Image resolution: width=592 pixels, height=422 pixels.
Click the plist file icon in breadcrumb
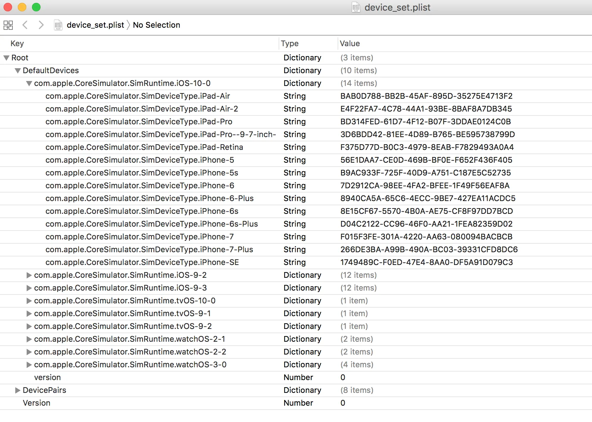58,25
